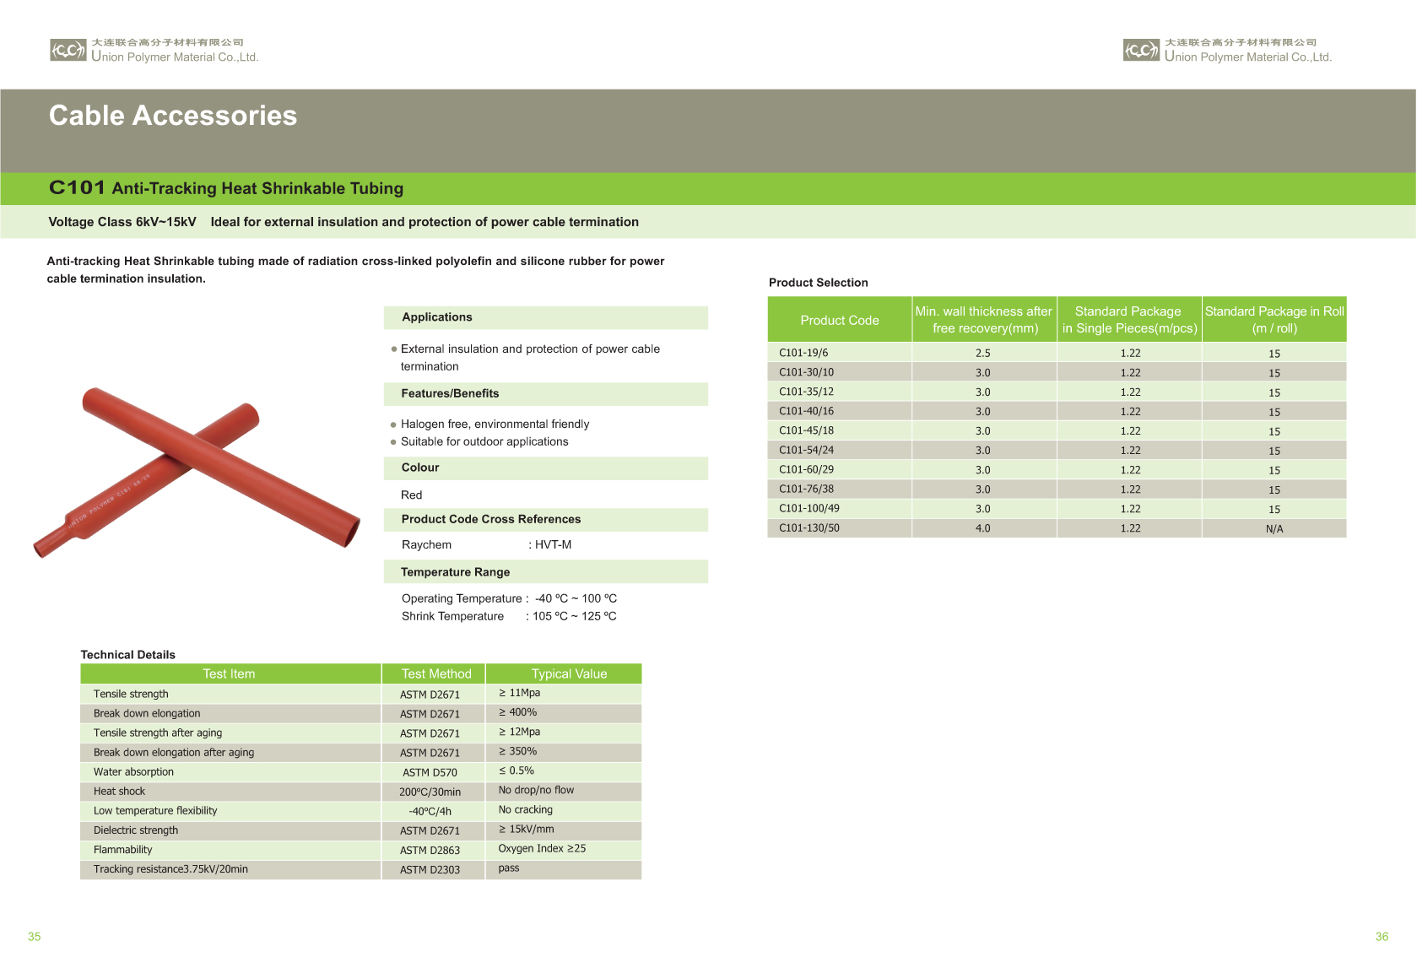Select the "Applications" section header
The height and width of the screenshot is (968, 1417).
click(437, 317)
